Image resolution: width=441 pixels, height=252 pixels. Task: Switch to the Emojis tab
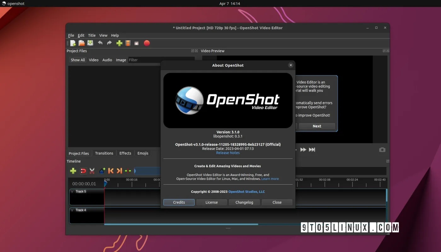143,153
